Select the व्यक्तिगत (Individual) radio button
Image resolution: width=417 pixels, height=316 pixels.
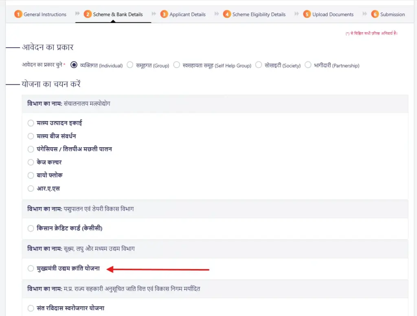tap(74, 65)
